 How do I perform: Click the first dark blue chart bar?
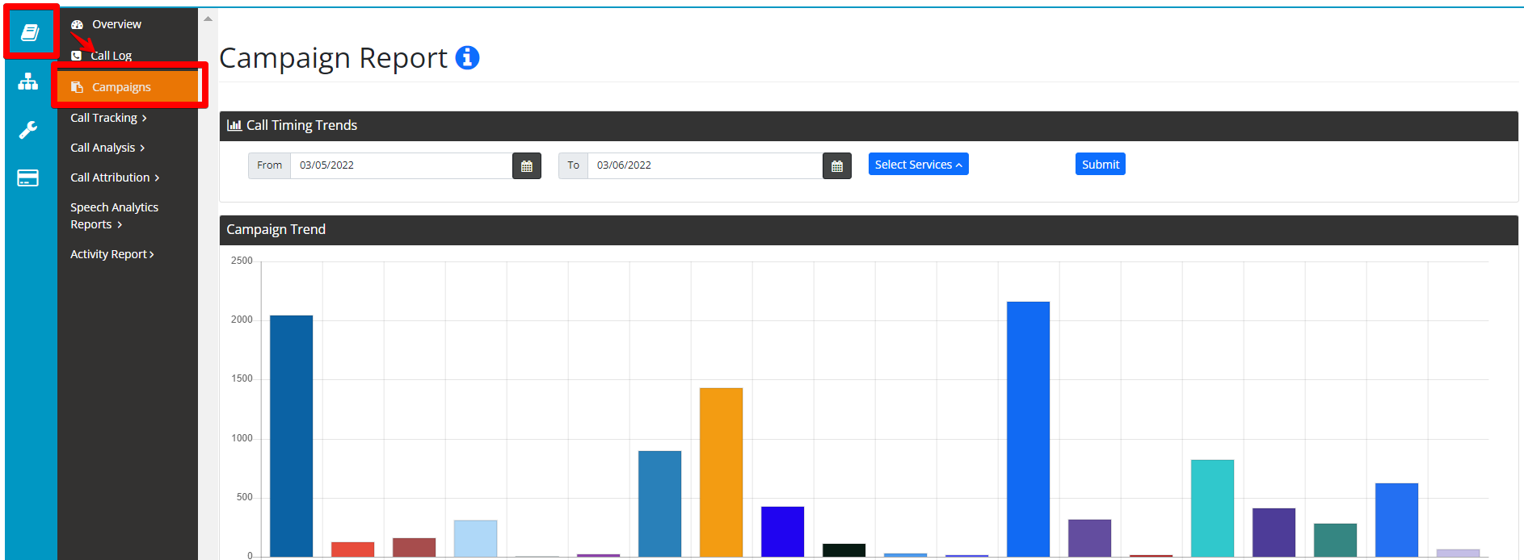click(x=291, y=436)
